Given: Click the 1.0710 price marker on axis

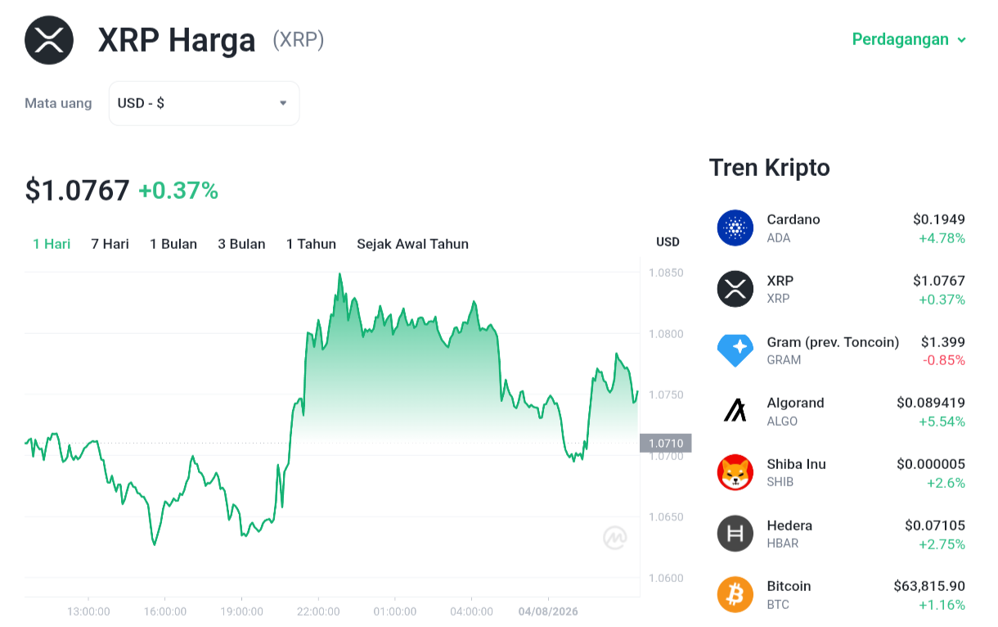Looking at the screenshot, I should (666, 443).
